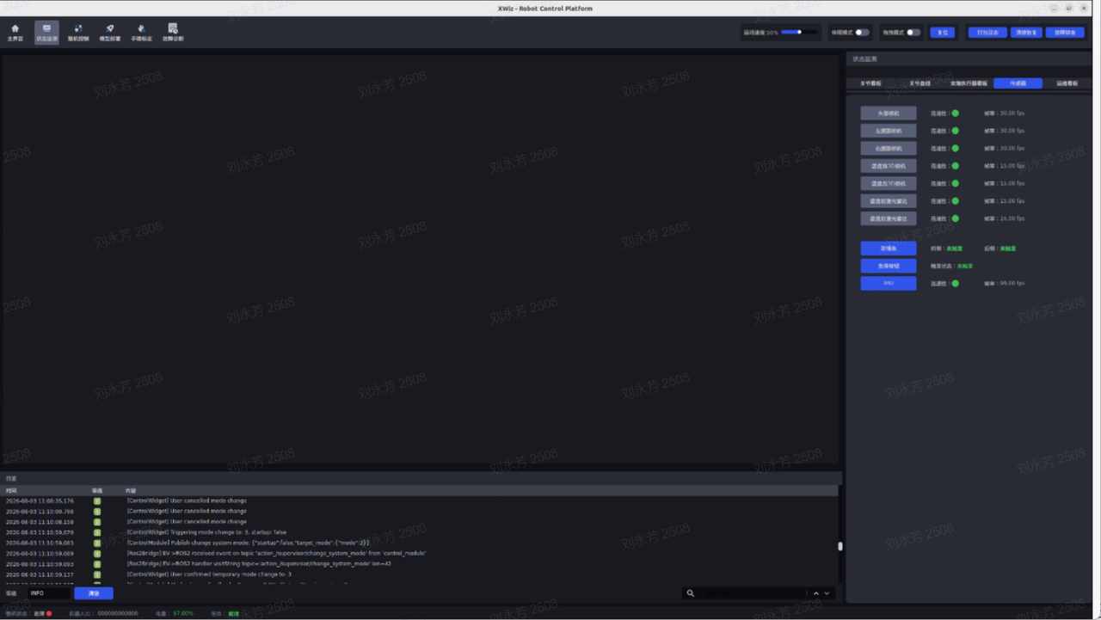This screenshot has height=620, width=1101.
Task: Click the red 整机状态 fault indicator dot
Action: (49, 613)
